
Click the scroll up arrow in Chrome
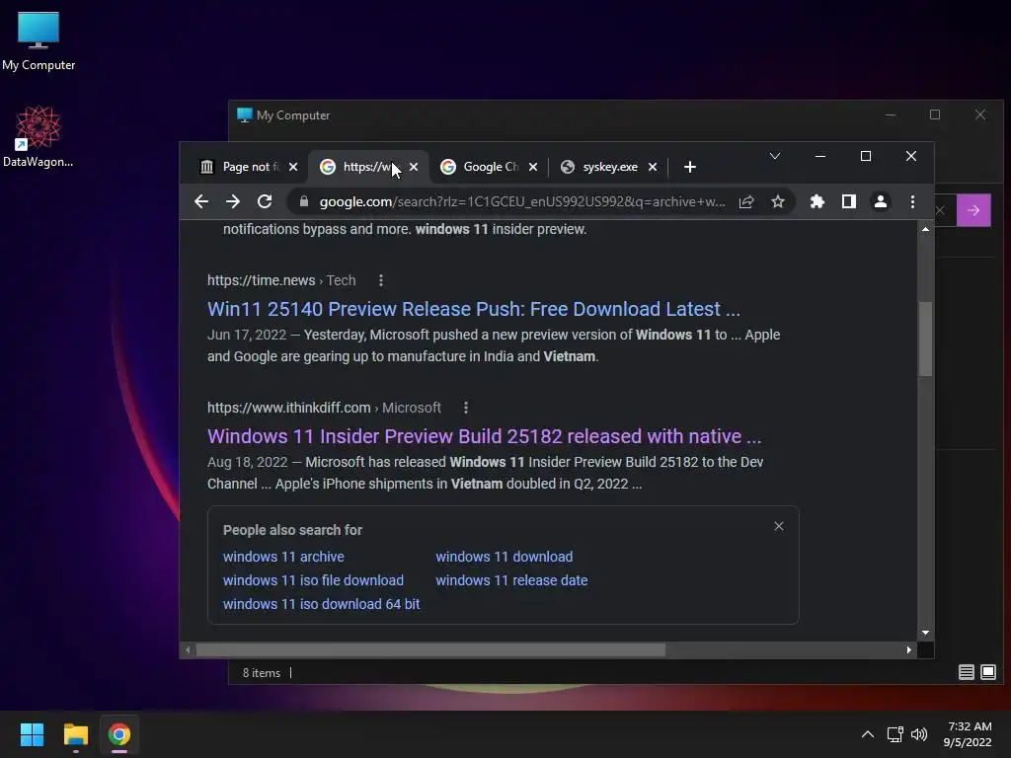click(x=925, y=229)
